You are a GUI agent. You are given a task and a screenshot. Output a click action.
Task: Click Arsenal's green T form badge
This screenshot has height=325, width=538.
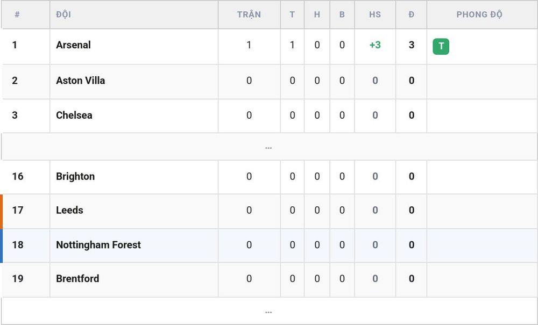click(x=441, y=47)
